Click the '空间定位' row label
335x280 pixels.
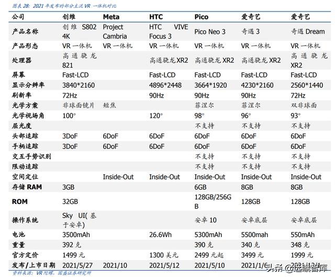tap(25, 177)
